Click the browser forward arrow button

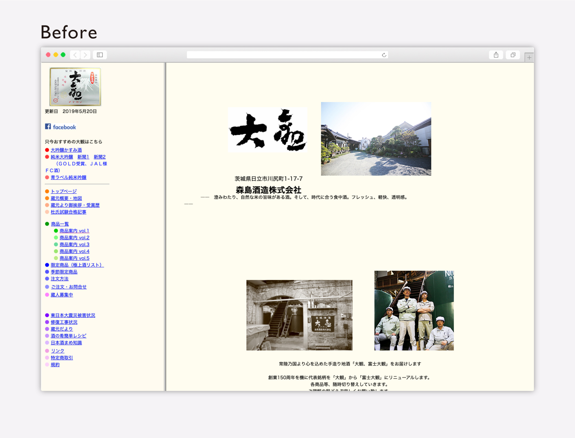85,55
